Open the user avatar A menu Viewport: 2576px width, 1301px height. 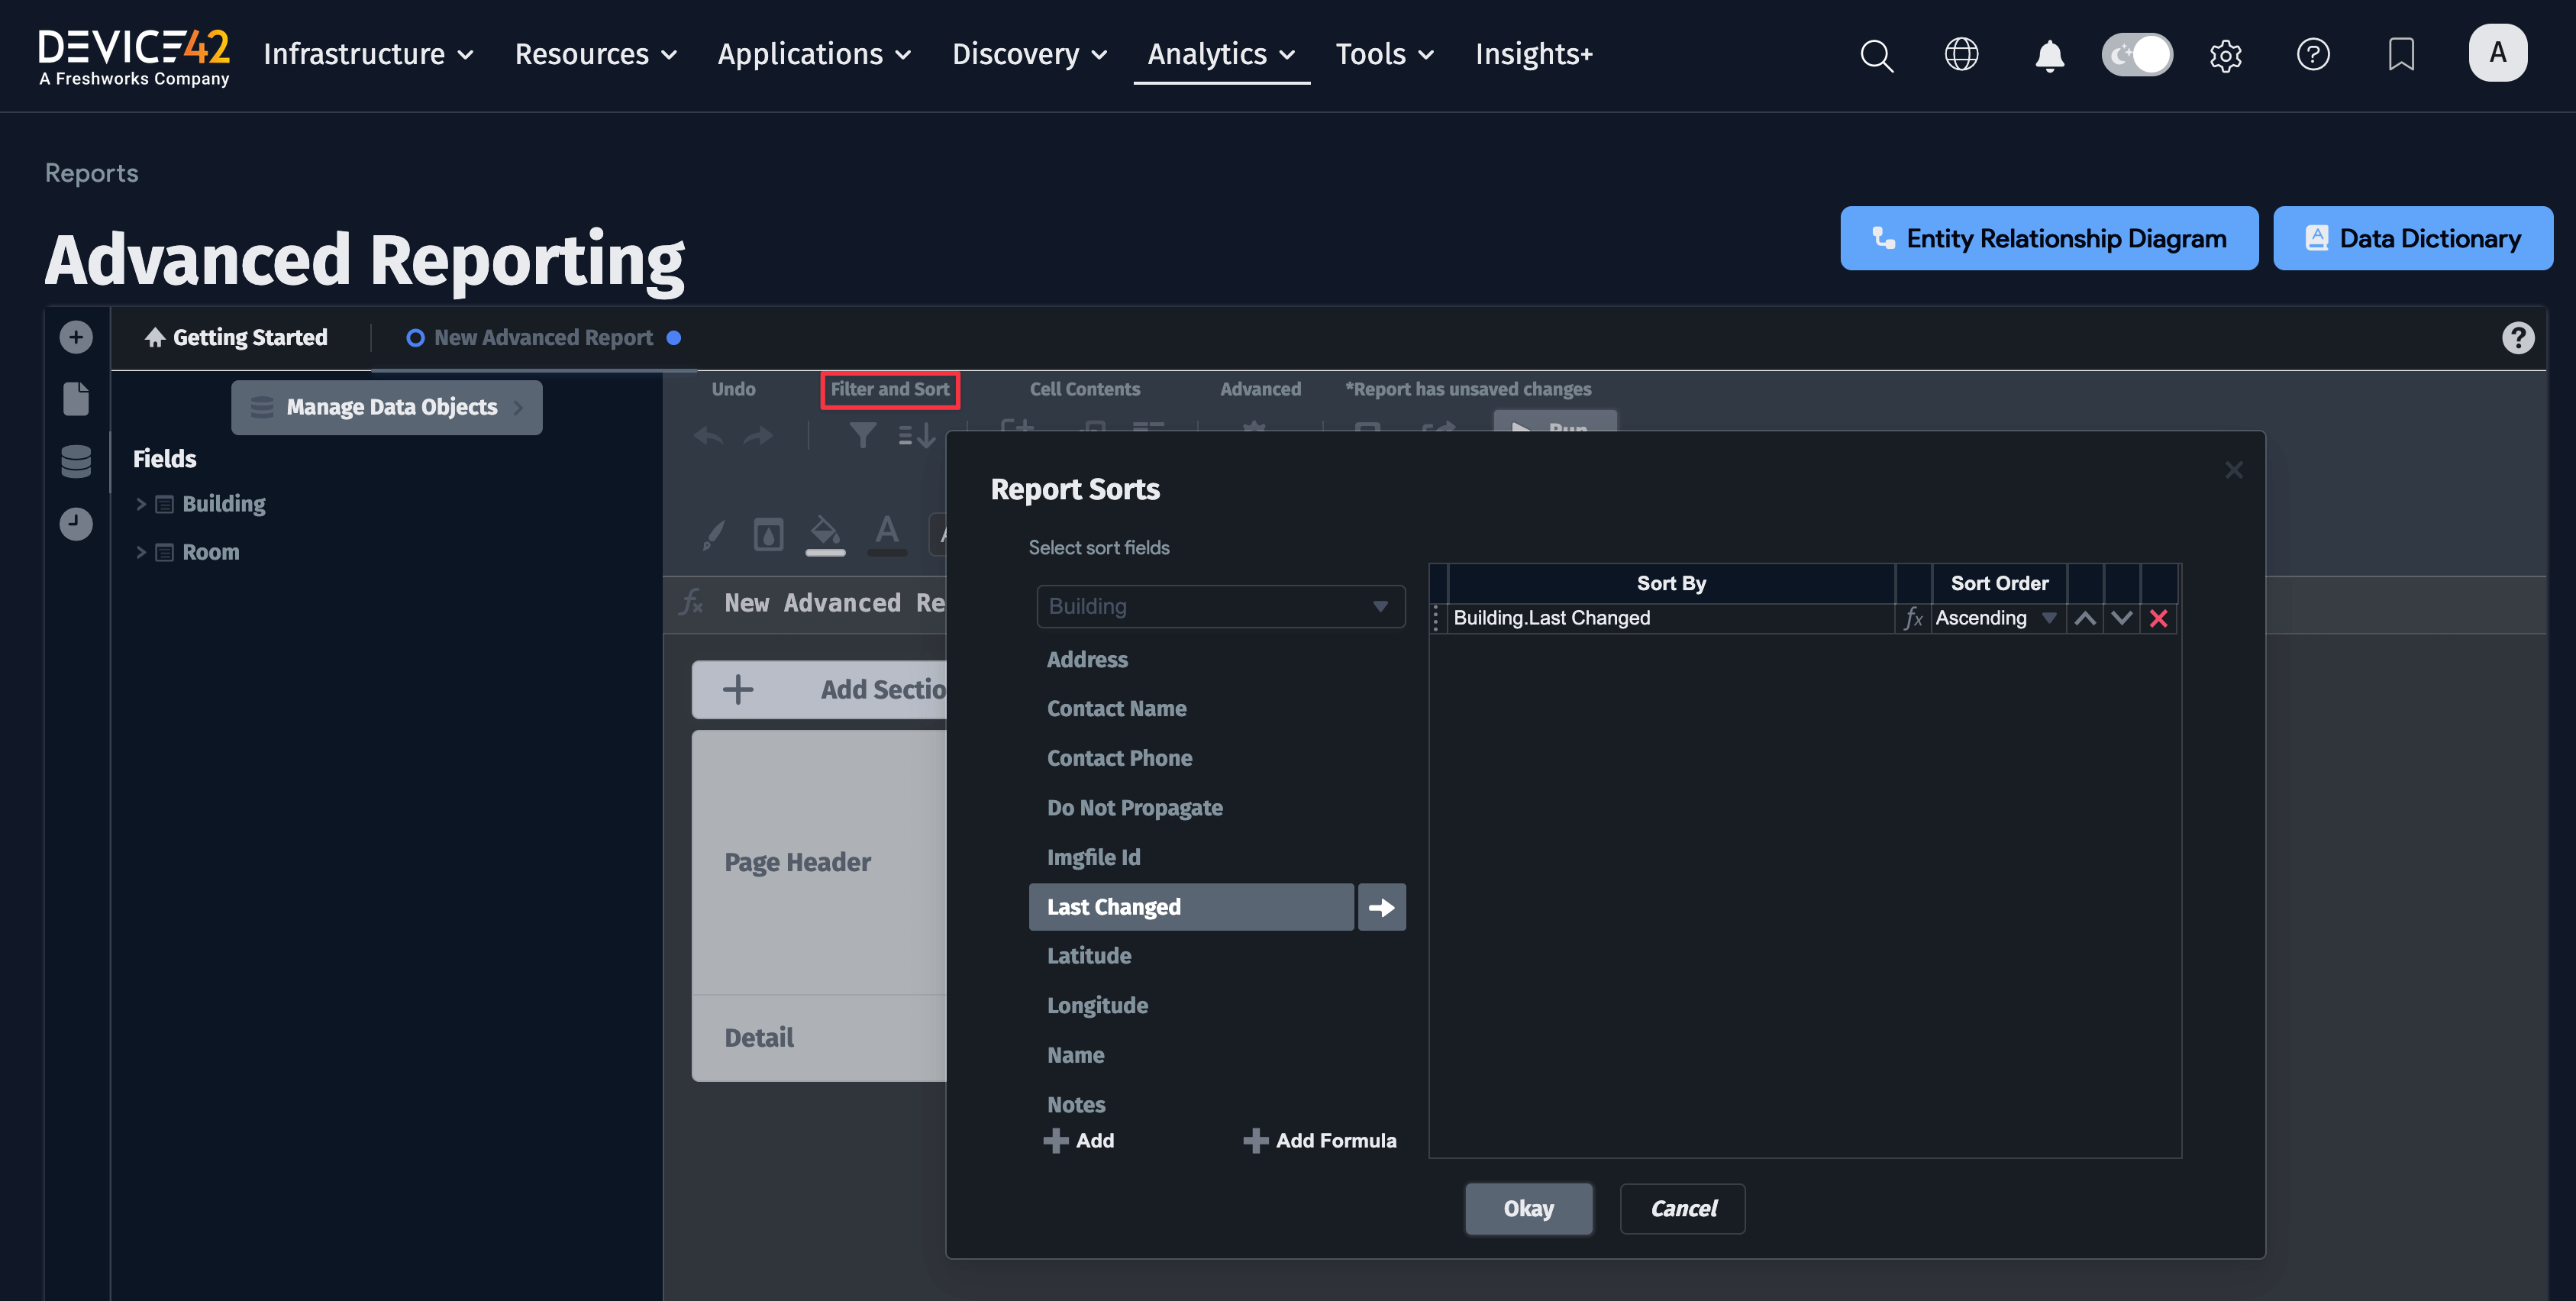(2497, 53)
